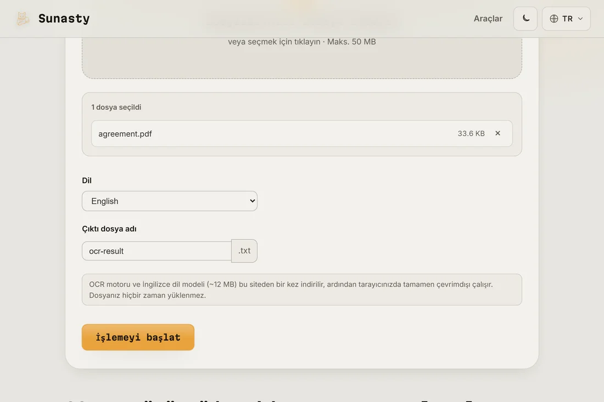Click the 'veya seçmek için tıklayın' hint
The width and height of the screenshot is (604, 402).
(274, 42)
